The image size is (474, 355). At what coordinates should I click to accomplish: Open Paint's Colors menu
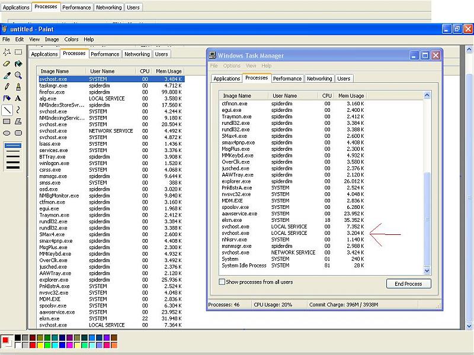(x=71, y=39)
